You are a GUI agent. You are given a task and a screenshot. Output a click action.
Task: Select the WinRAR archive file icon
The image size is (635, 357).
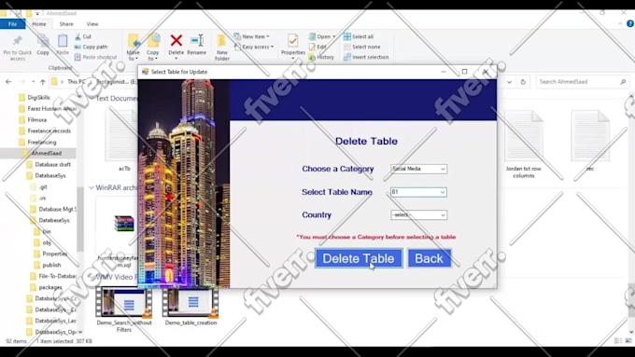[124, 224]
